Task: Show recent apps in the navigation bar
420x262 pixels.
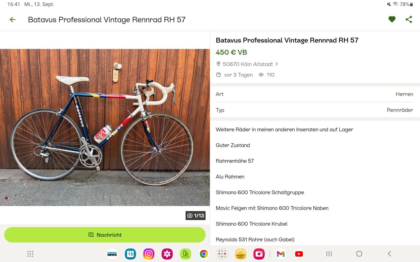Action: pyautogui.click(x=329, y=254)
